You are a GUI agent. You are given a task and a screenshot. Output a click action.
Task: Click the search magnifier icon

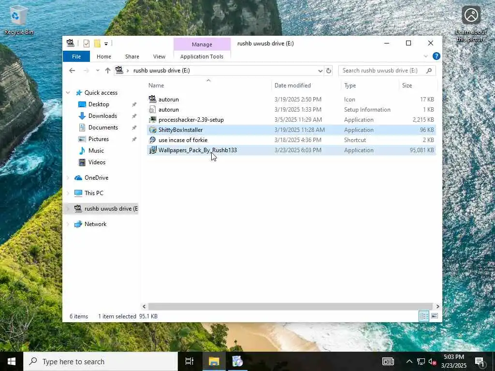click(429, 71)
